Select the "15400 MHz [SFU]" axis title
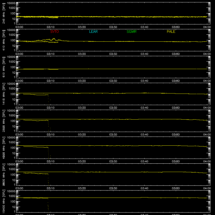The image size is (215, 215). pos(4,201)
